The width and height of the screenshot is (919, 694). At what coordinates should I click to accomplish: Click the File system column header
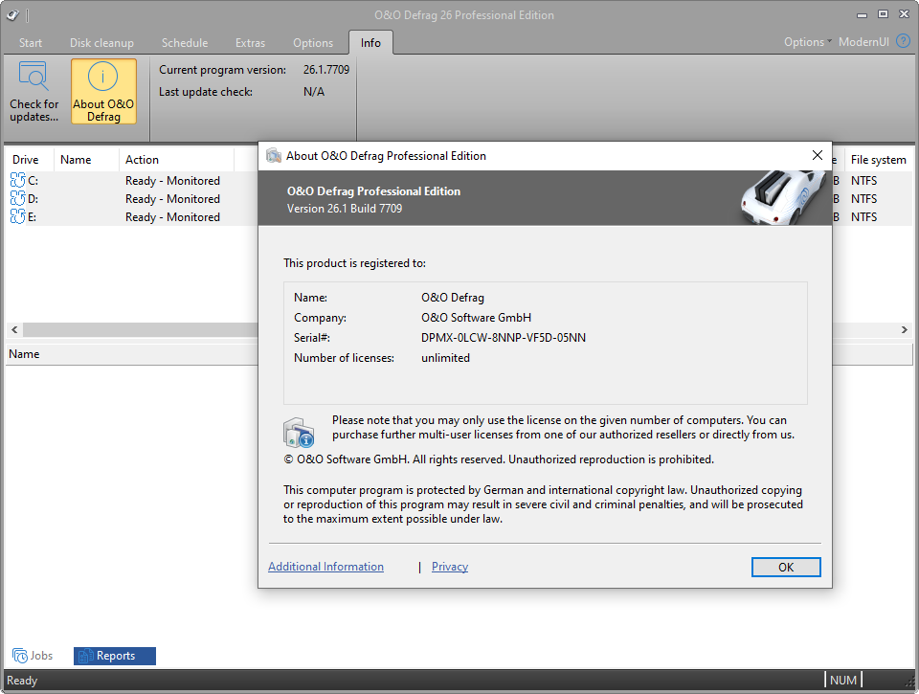point(878,160)
